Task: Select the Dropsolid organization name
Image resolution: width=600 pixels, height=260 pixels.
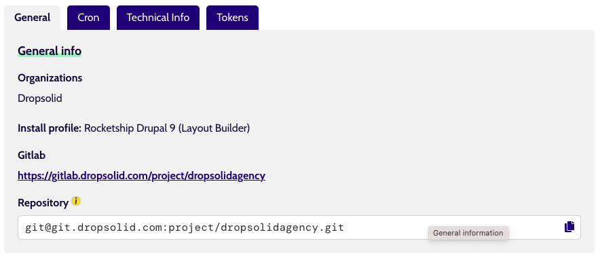Action: click(x=40, y=98)
